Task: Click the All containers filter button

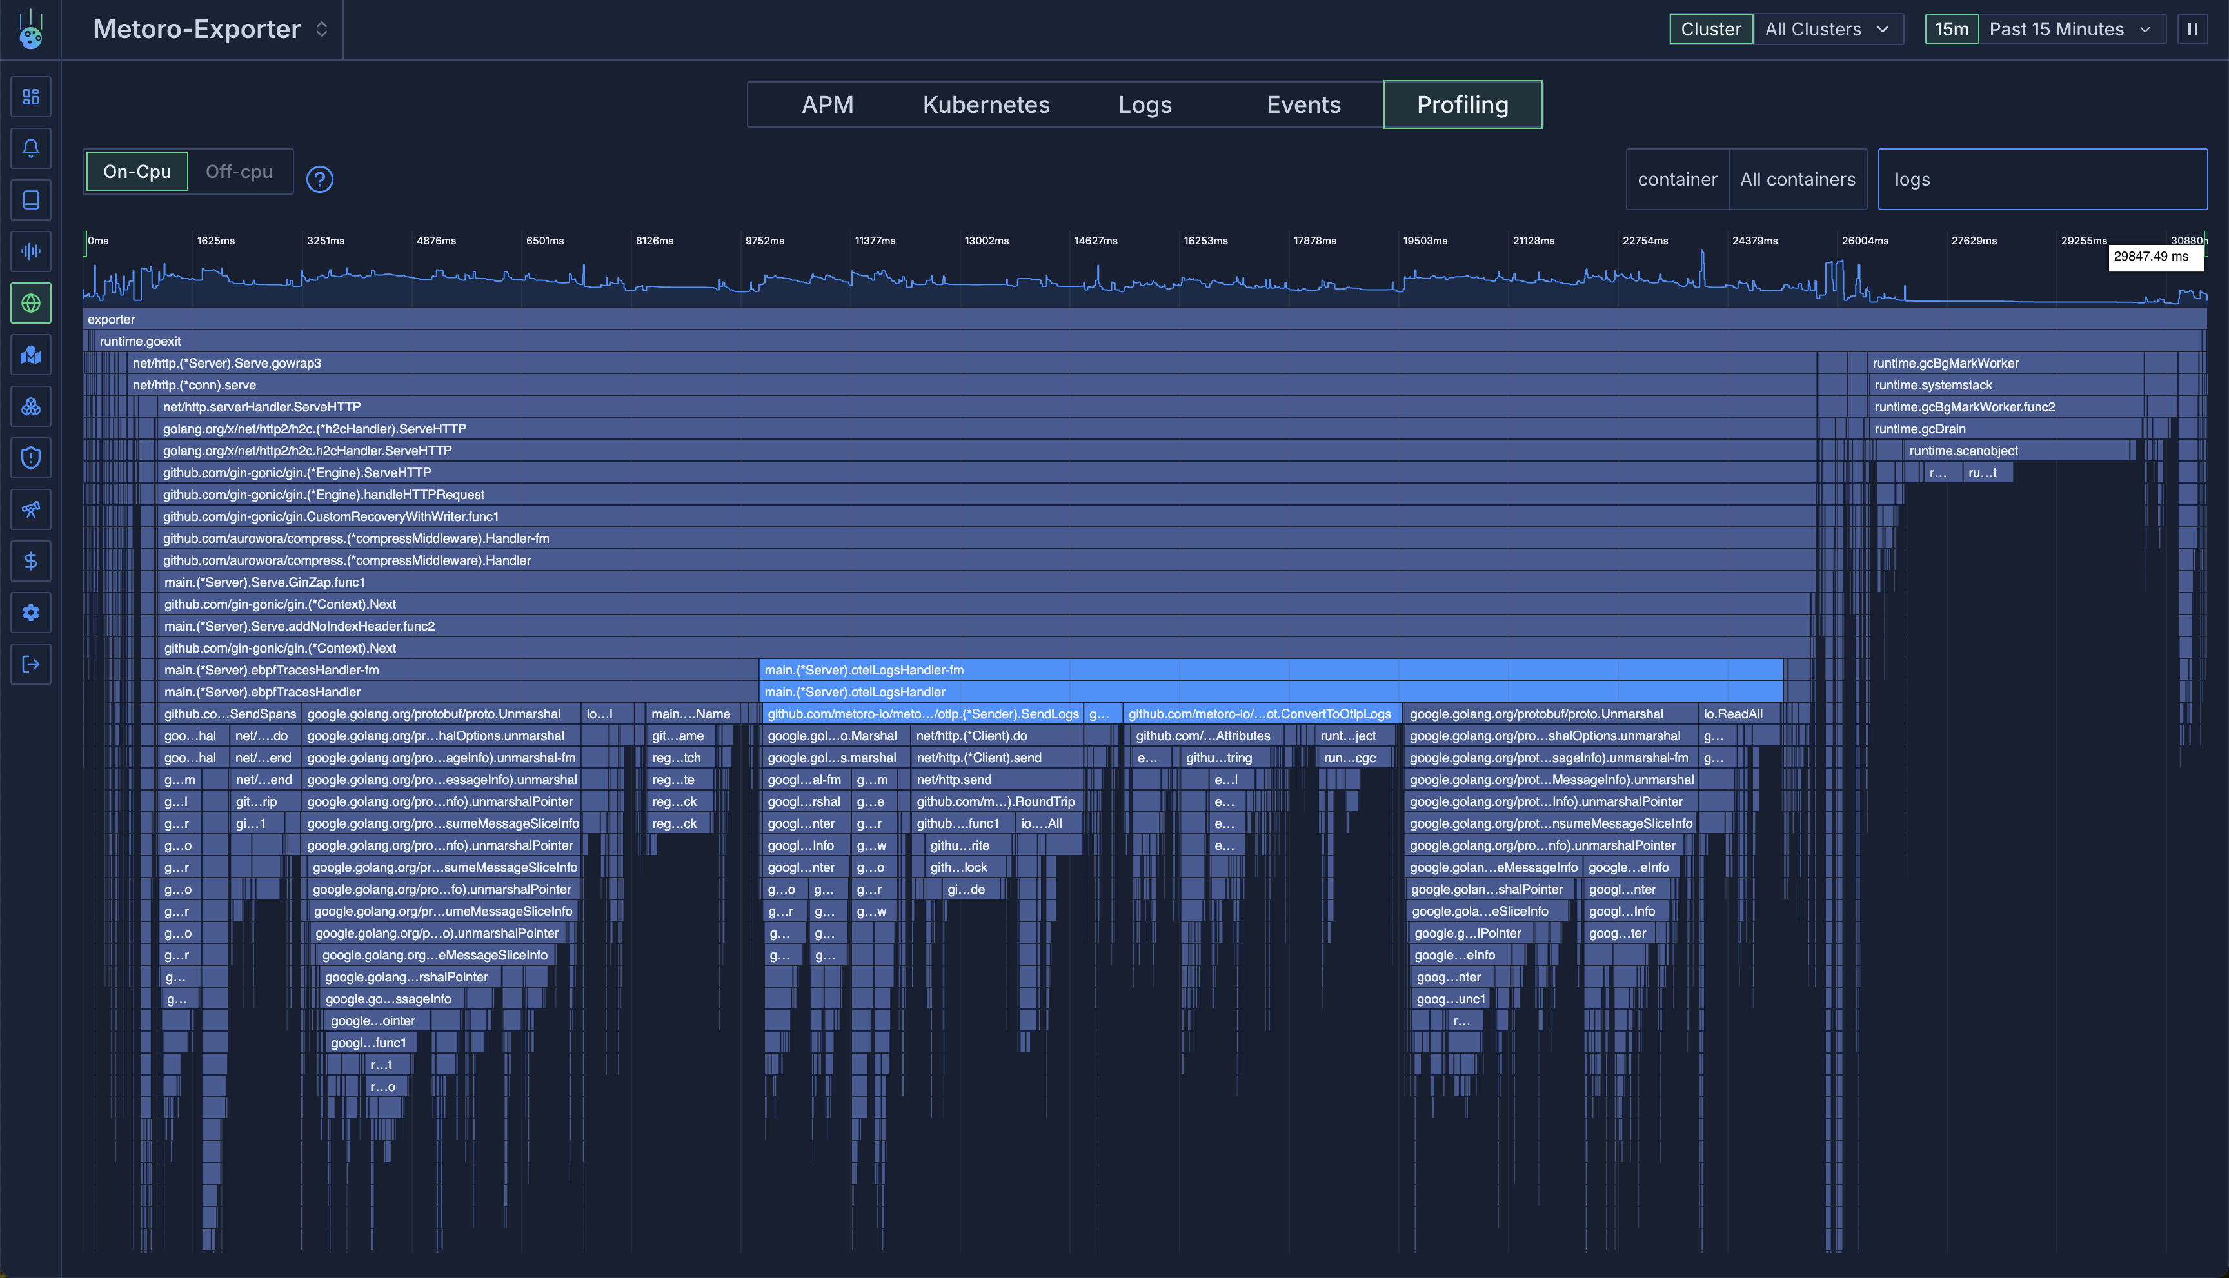Action: 1797,179
